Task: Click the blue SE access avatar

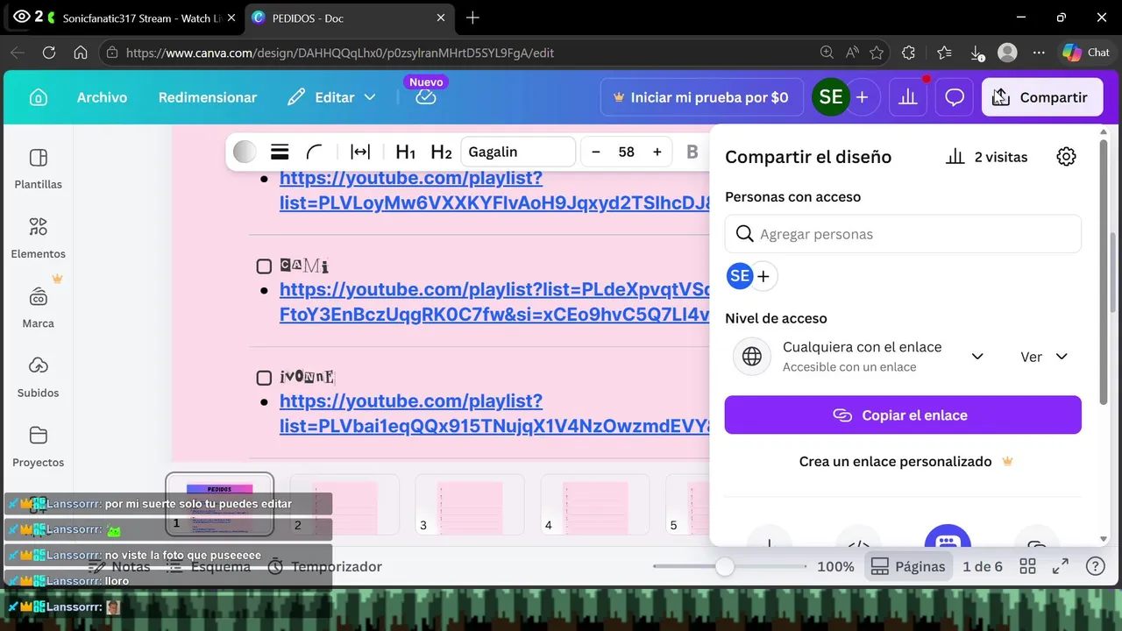Action: (739, 276)
